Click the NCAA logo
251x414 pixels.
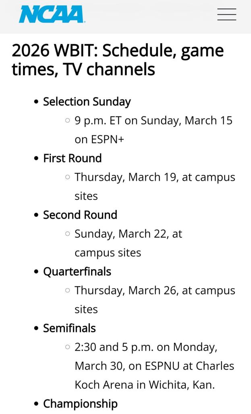point(52,15)
